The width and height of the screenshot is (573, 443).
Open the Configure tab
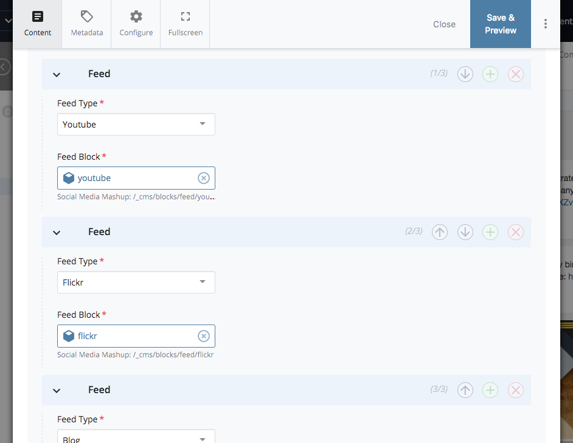coord(136,24)
